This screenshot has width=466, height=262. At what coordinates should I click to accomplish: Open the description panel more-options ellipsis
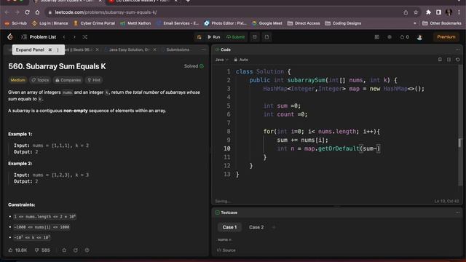[203, 49]
